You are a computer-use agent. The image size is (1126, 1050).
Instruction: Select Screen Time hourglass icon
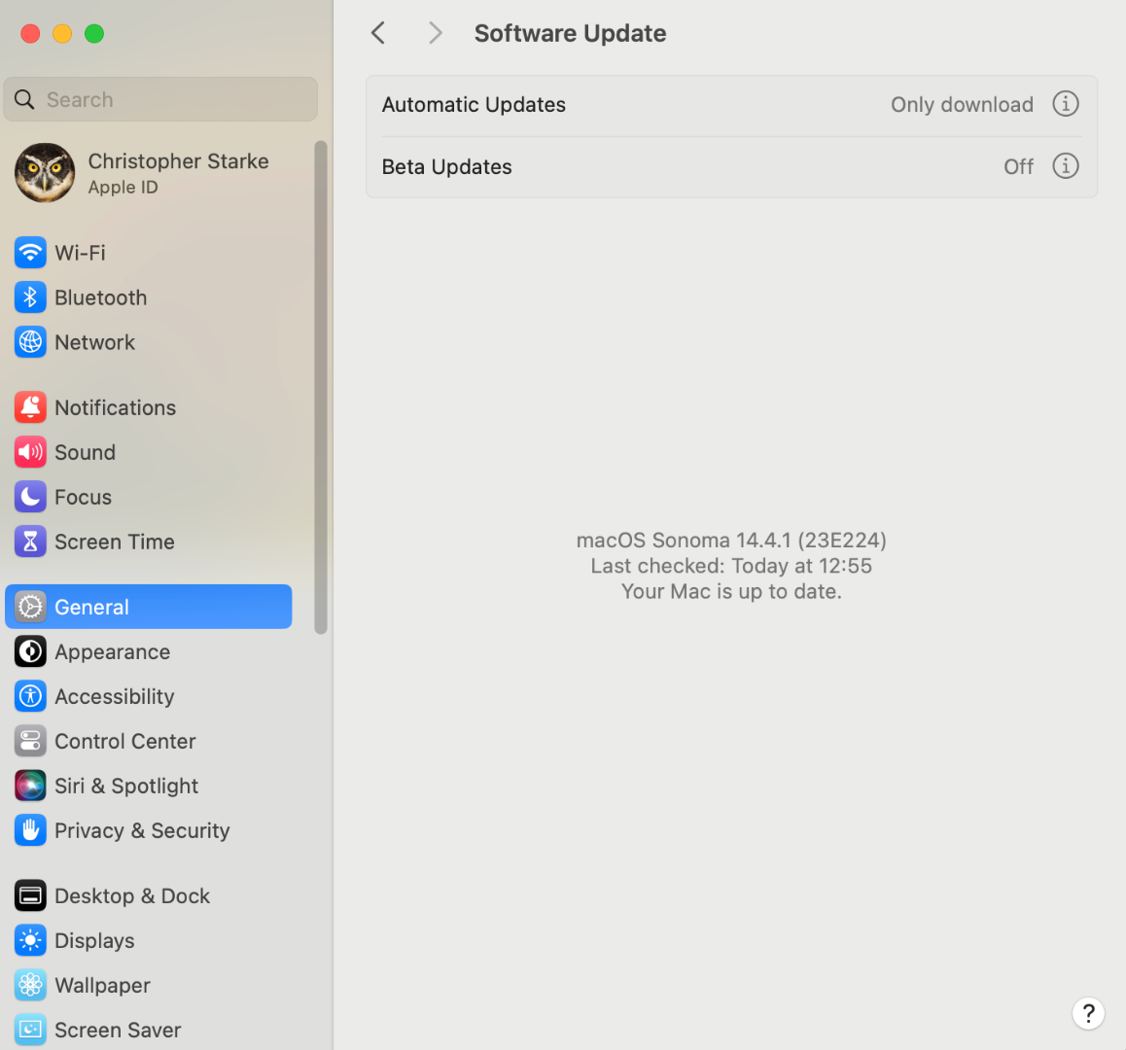pos(30,542)
